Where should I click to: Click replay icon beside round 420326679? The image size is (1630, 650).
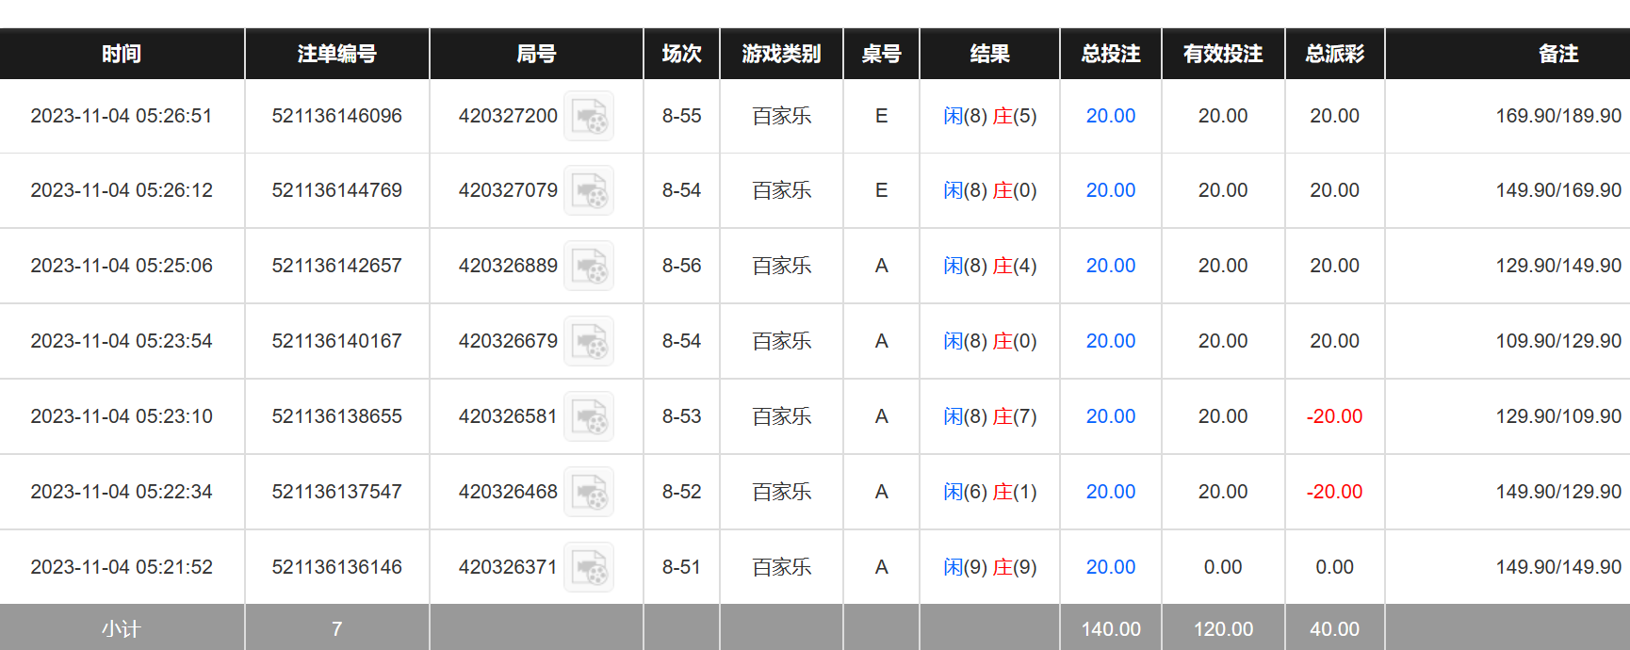(589, 342)
